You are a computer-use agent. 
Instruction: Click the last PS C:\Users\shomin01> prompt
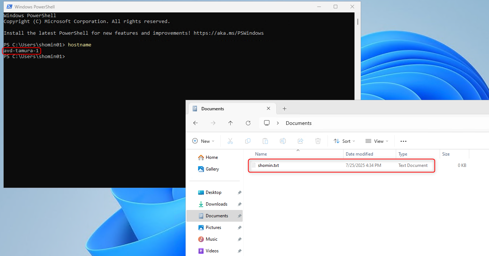34,56
